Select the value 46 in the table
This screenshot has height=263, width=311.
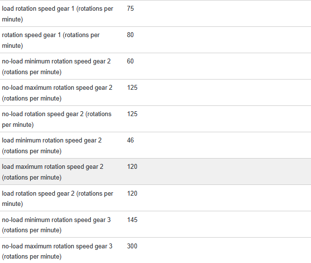point(130,141)
